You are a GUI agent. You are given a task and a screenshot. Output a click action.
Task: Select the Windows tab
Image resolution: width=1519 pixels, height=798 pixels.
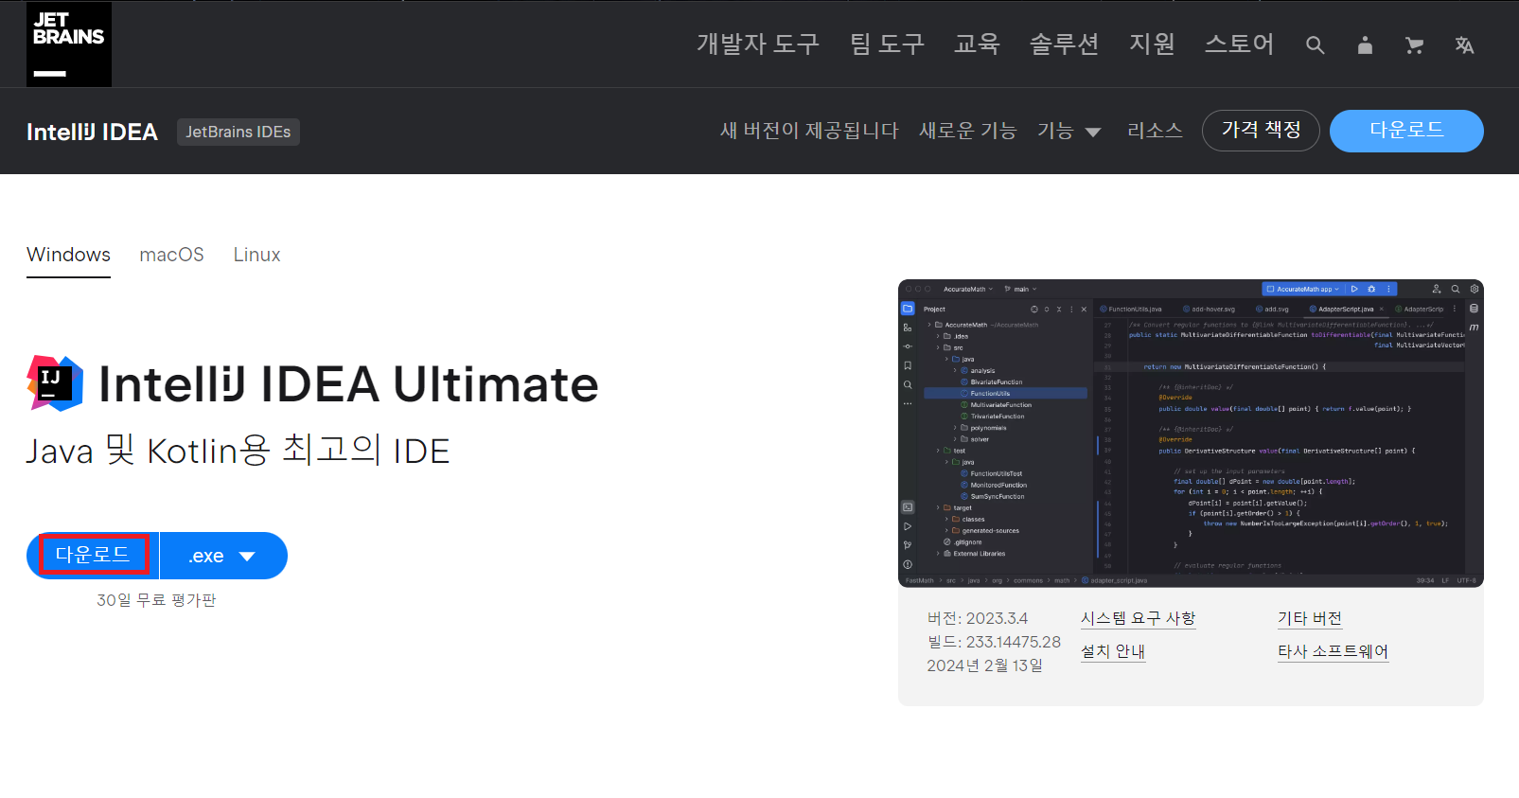(x=68, y=255)
